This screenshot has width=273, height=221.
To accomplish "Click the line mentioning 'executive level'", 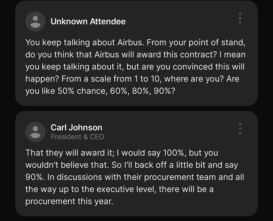I will (119, 189).
